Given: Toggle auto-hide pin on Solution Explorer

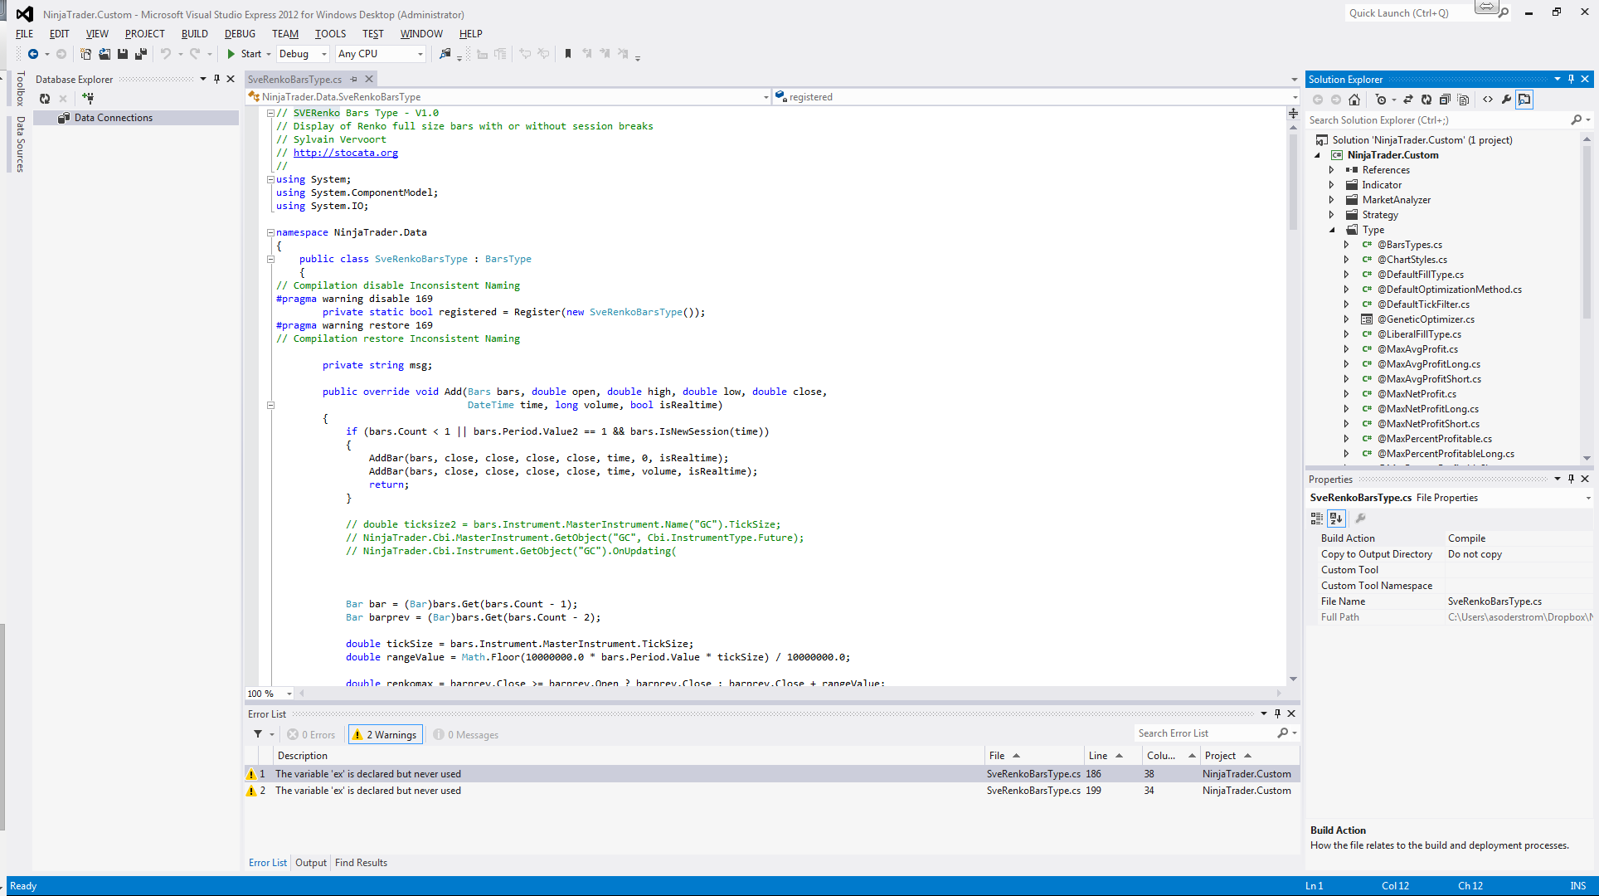Looking at the screenshot, I should click(x=1571, y=80).
